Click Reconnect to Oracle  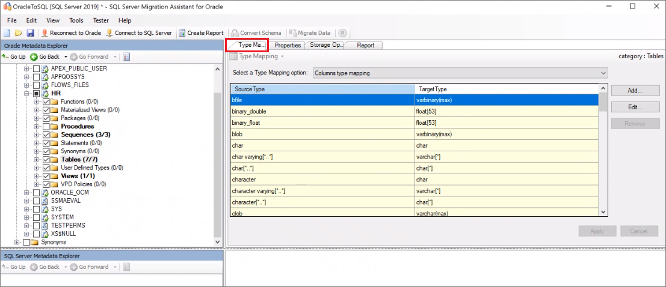click(72, 32)
